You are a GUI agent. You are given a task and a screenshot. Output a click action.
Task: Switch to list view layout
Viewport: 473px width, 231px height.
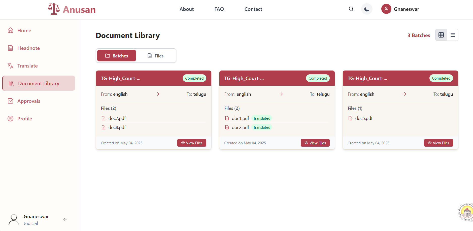452,35
